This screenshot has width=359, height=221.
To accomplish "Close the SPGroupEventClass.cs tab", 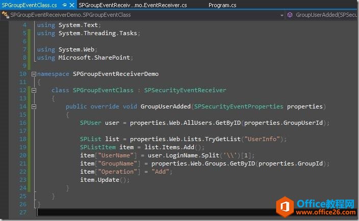I will [x=72, y=5].
